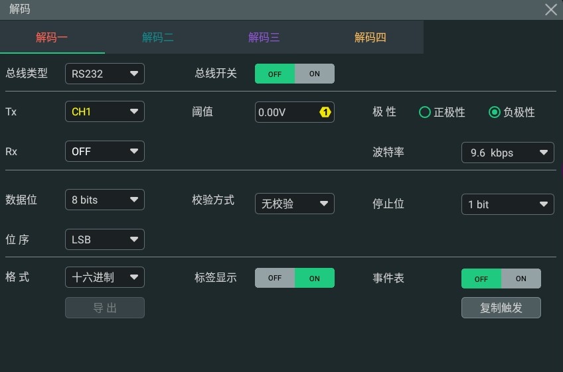Expand the 停止位 1 bit dropdown
This screenshot has width=563, height=372.
coord(508,204)
